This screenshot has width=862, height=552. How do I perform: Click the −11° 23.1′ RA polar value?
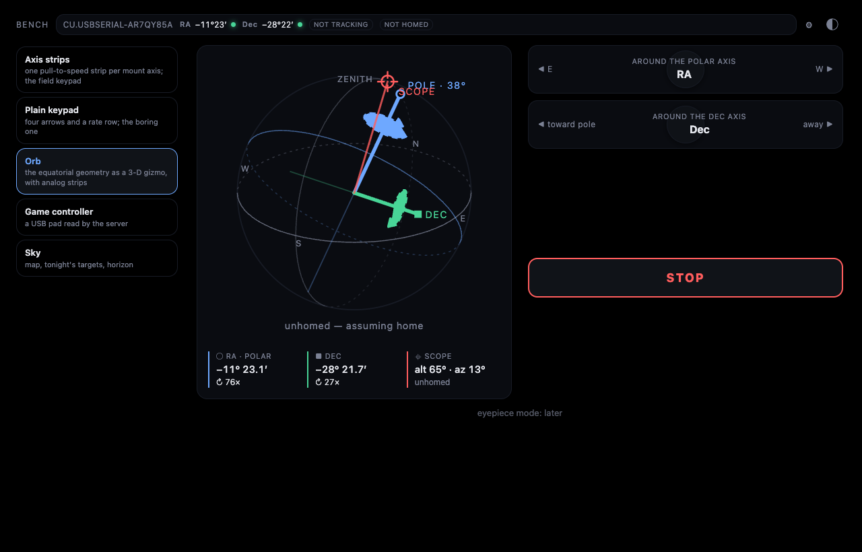[x=242, y=370]
